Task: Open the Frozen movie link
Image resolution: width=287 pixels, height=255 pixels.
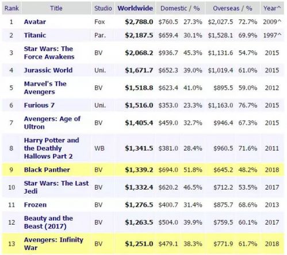Action: click(35, 204)
